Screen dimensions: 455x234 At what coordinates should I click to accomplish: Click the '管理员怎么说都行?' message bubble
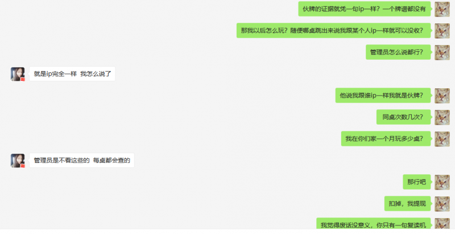coord(398,52)
